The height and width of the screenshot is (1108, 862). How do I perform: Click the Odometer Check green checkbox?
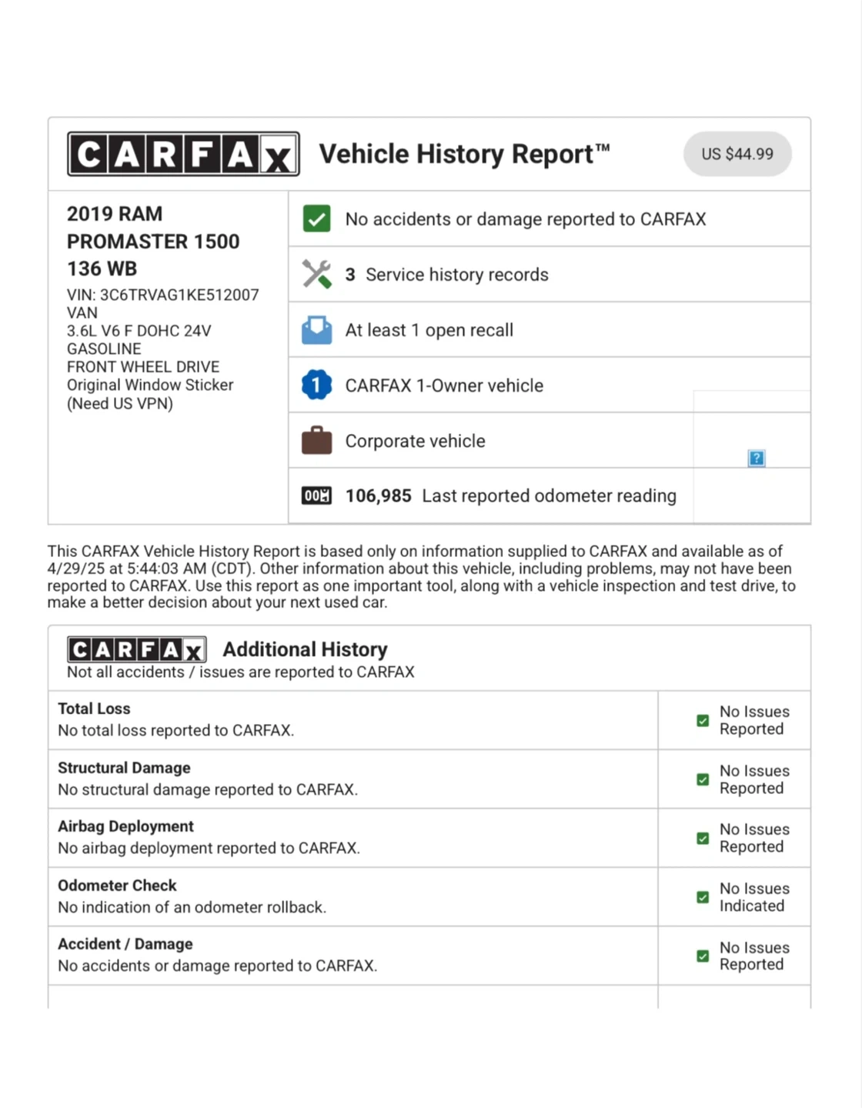[x=703, y=897]
